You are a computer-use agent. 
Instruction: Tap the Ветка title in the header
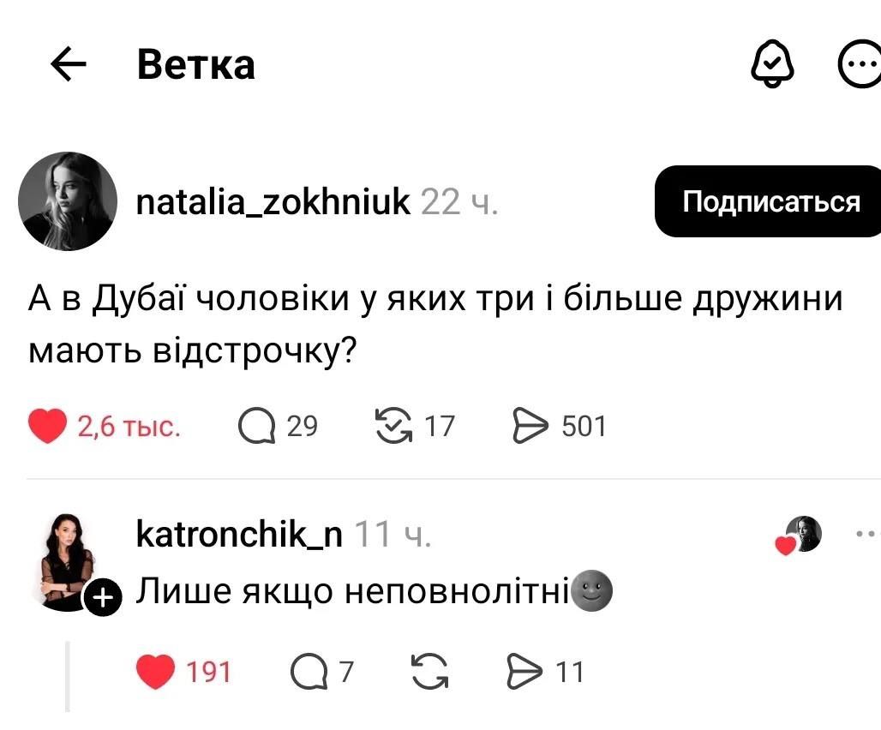(195, 64)
